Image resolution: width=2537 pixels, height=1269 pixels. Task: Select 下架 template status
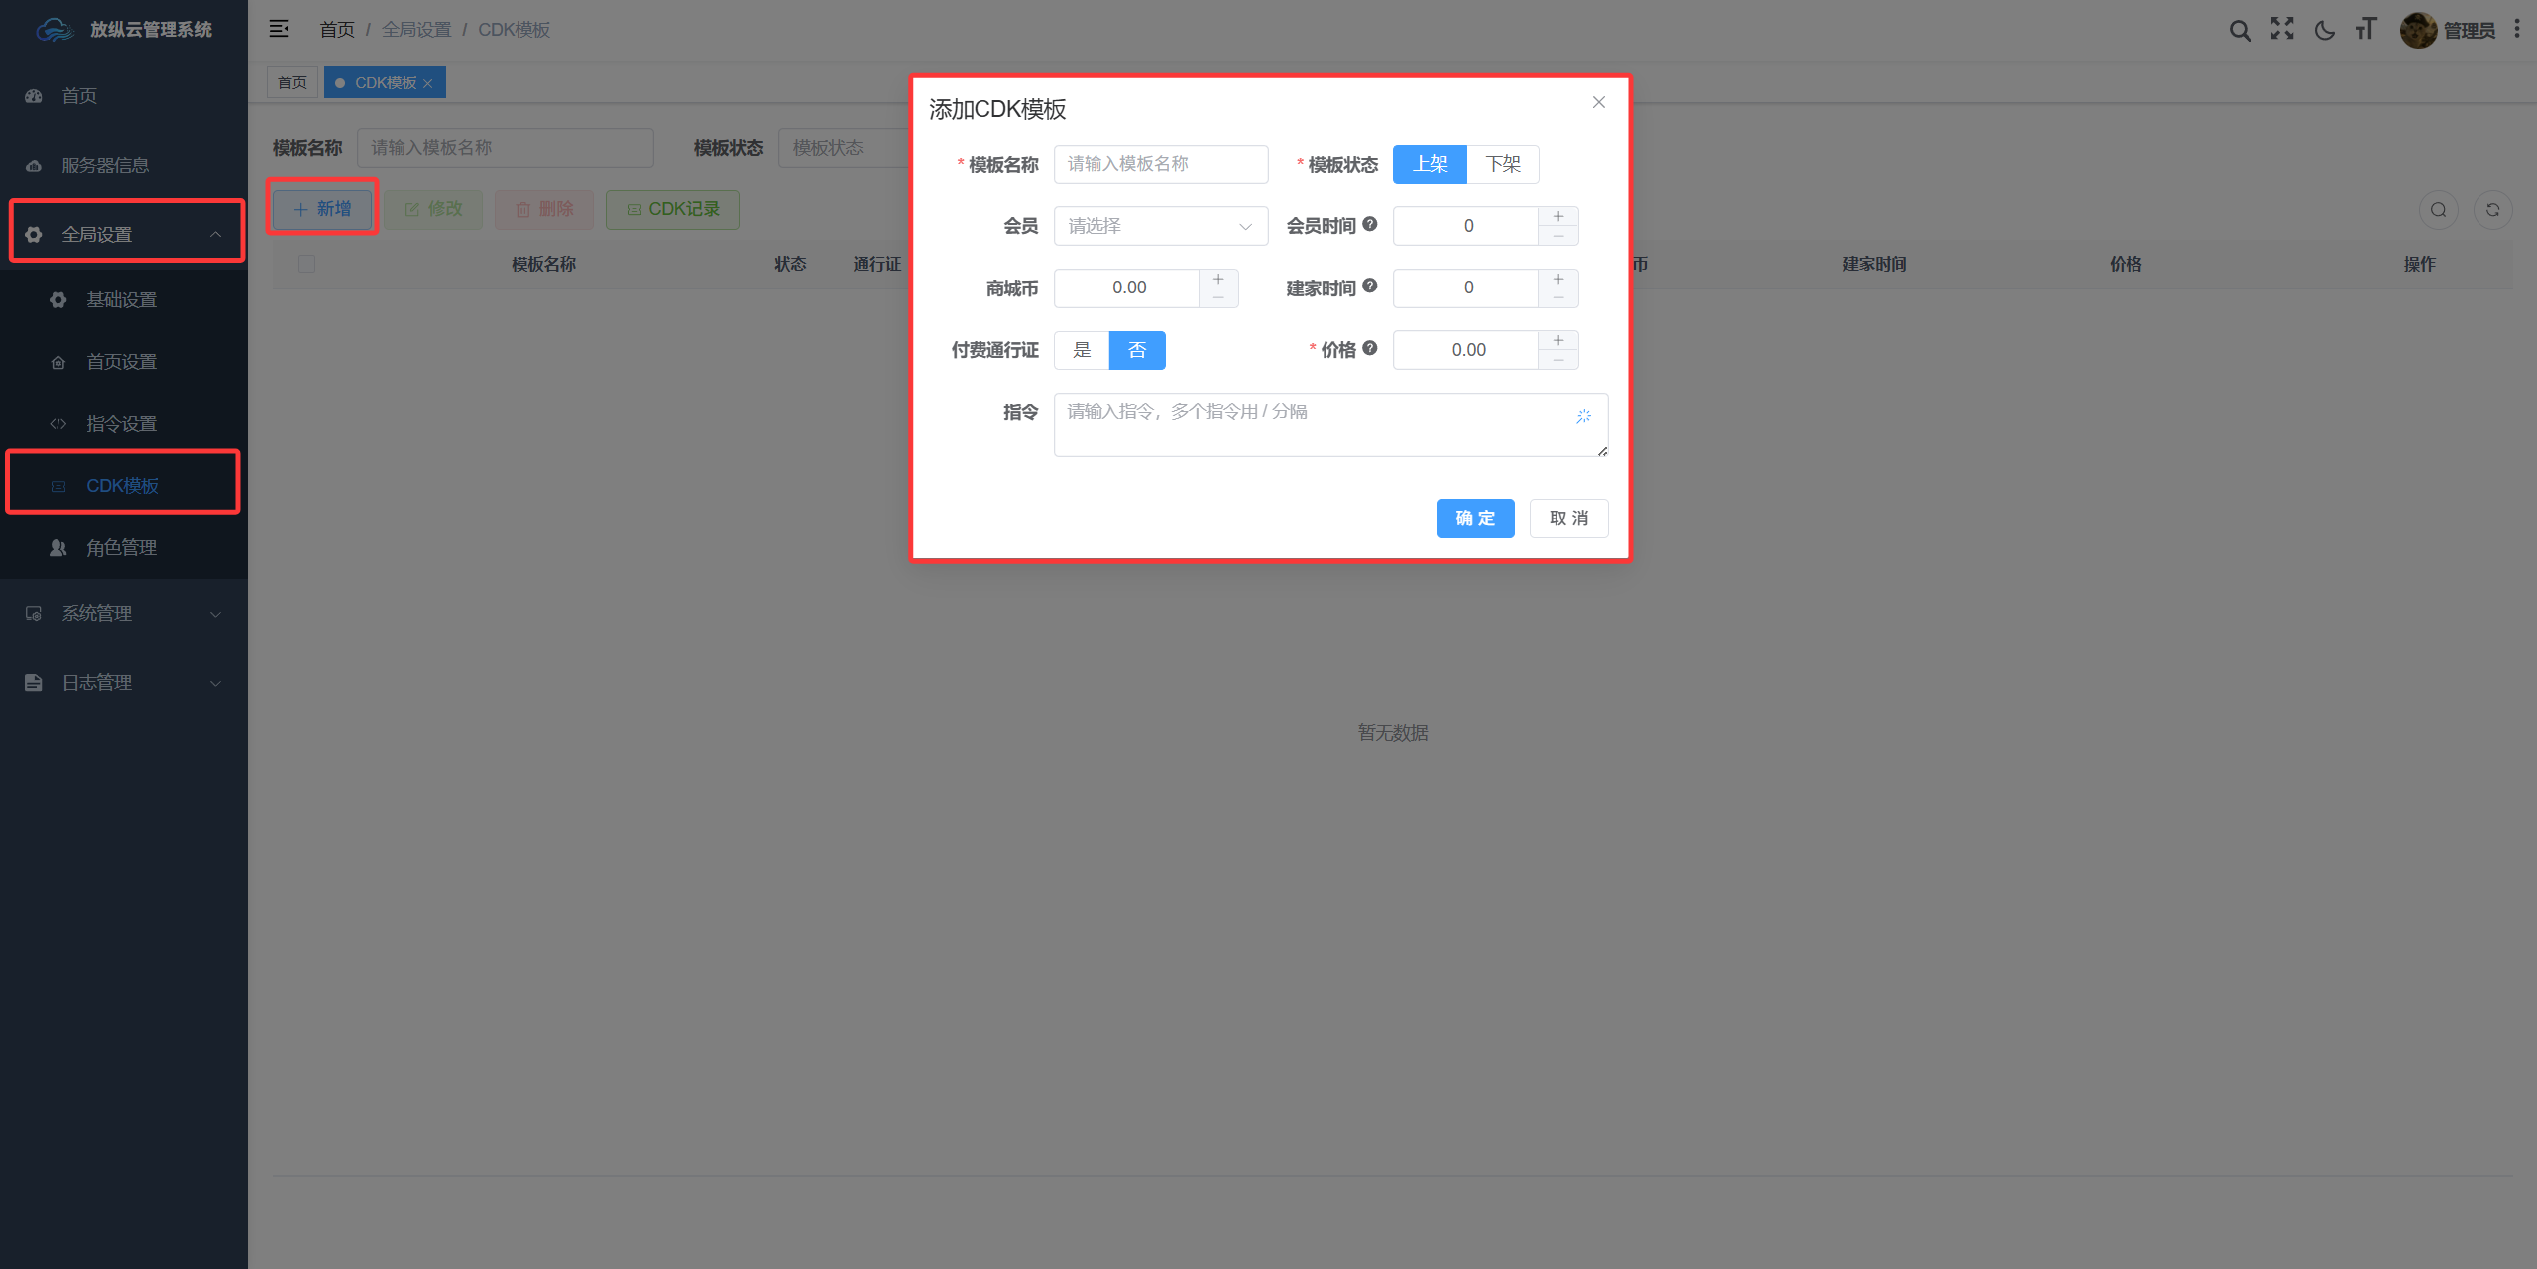pos(1503,164)
